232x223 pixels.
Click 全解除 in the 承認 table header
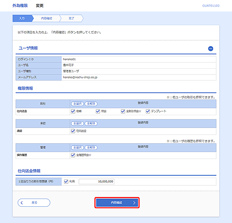click(91, 123)
